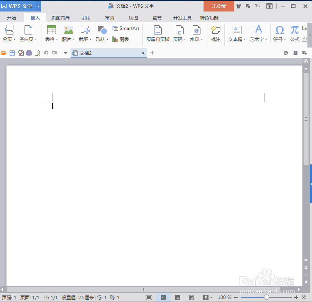Insert a page break (分页) icon
Image resolution: width=312 pixels, height=302 pixels.
(9, 30)
